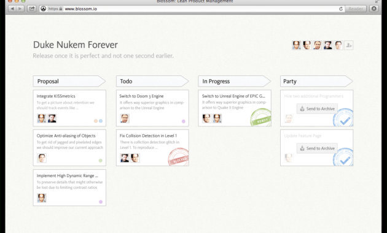Click first assignee avatar on Integrate KISSmetrics card
This screenshot has height=233, width=387.
pos(42,118)
